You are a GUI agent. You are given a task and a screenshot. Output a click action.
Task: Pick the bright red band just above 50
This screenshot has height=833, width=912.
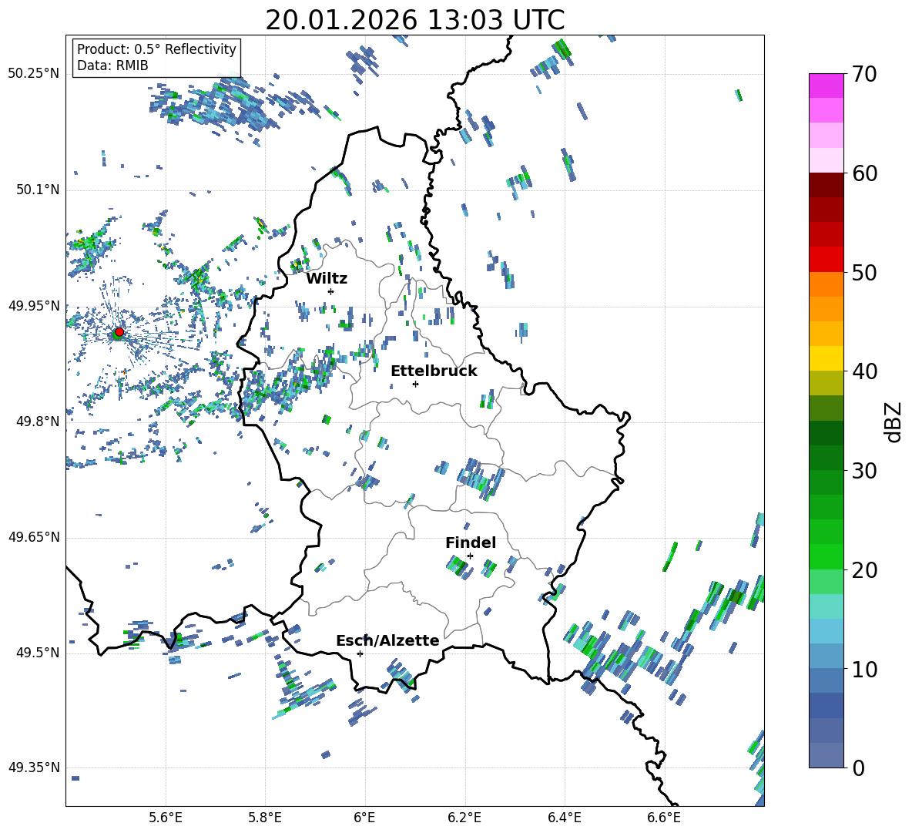tap(826, 260)
